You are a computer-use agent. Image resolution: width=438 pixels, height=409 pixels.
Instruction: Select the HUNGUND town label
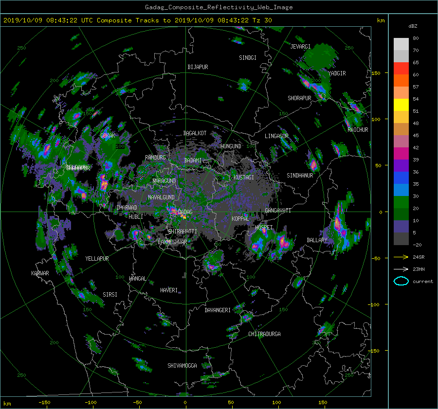(x=231, y=146)
